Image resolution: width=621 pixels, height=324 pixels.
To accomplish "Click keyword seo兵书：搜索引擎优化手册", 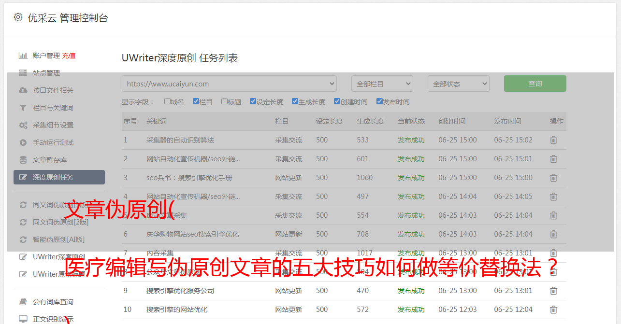I will coord(189,178).
